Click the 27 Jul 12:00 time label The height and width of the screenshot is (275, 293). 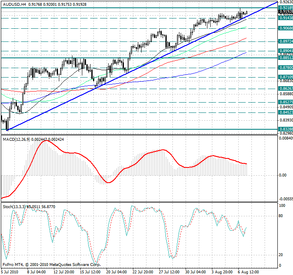coord(169,272)
